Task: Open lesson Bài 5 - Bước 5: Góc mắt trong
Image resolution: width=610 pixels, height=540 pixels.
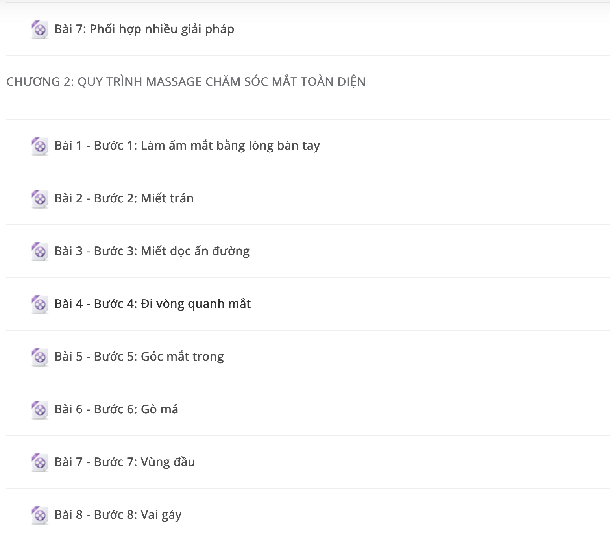Action: point(139,357)
